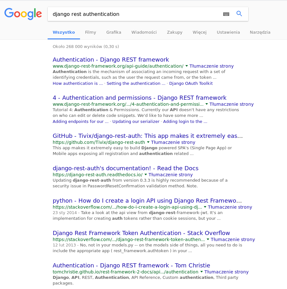This screenshot has width=287, height=289.
Task: Open the django-rest-auth Read the Docs result
Action: 125,168
